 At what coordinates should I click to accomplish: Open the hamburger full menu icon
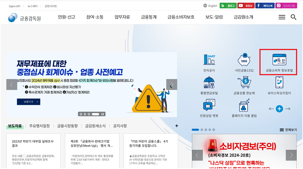click(282, 17)
